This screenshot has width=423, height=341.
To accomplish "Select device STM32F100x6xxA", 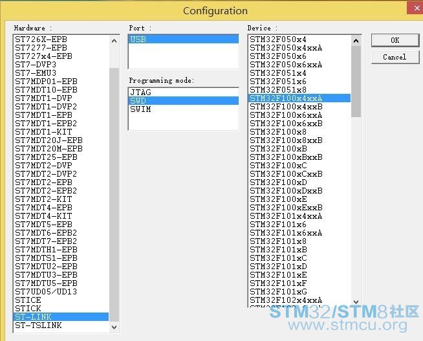I will pos(299,115).
